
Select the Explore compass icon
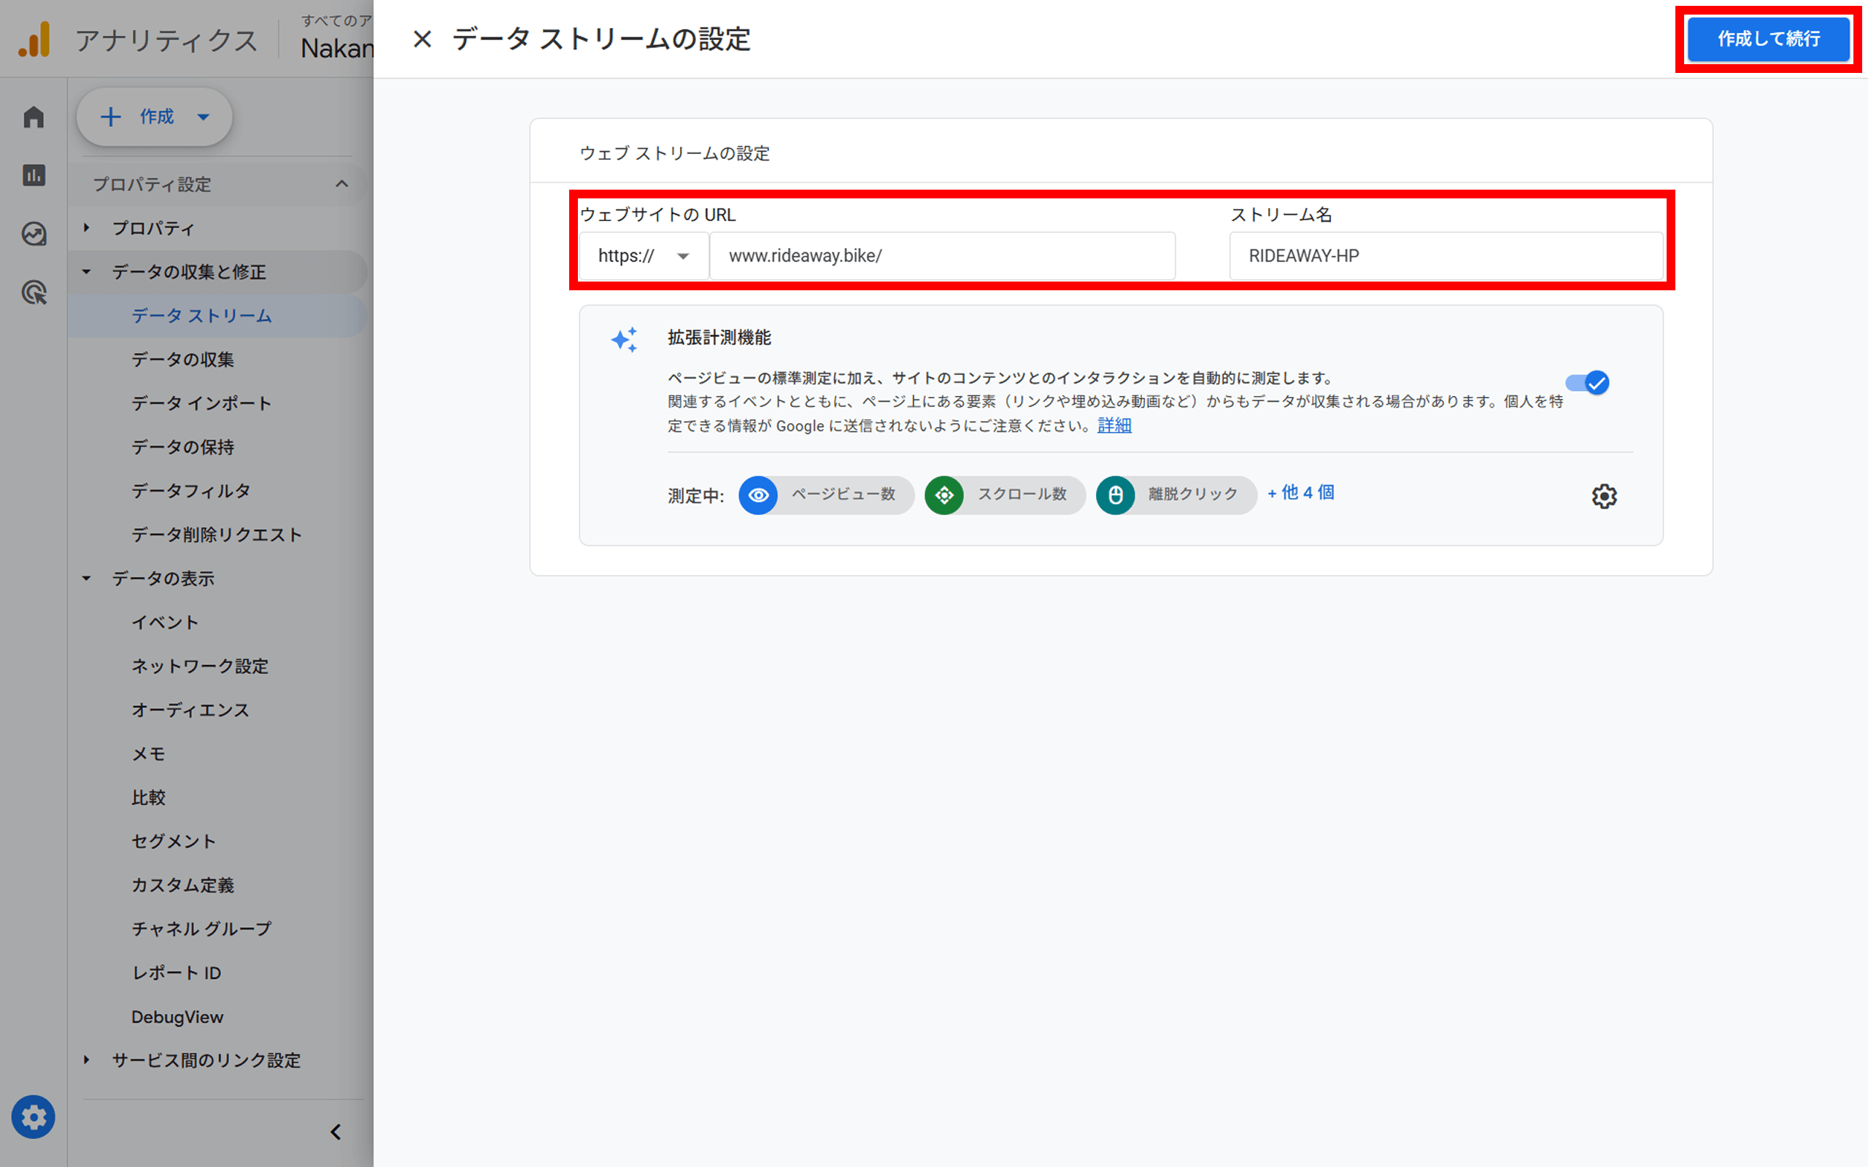33,234
